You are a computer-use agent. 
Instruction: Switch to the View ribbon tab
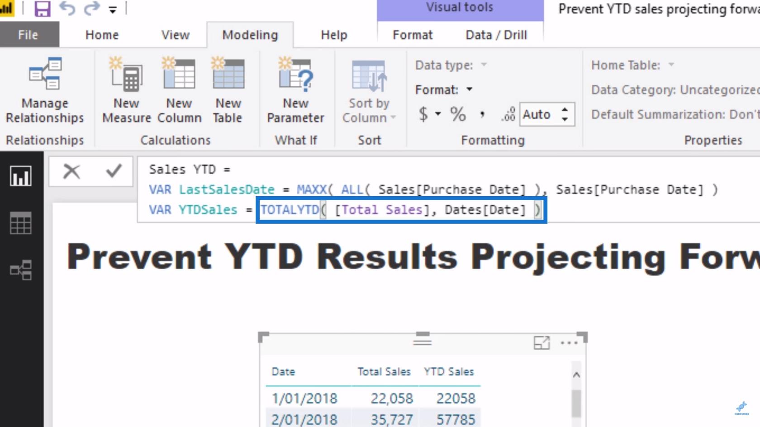coord(176,35)
